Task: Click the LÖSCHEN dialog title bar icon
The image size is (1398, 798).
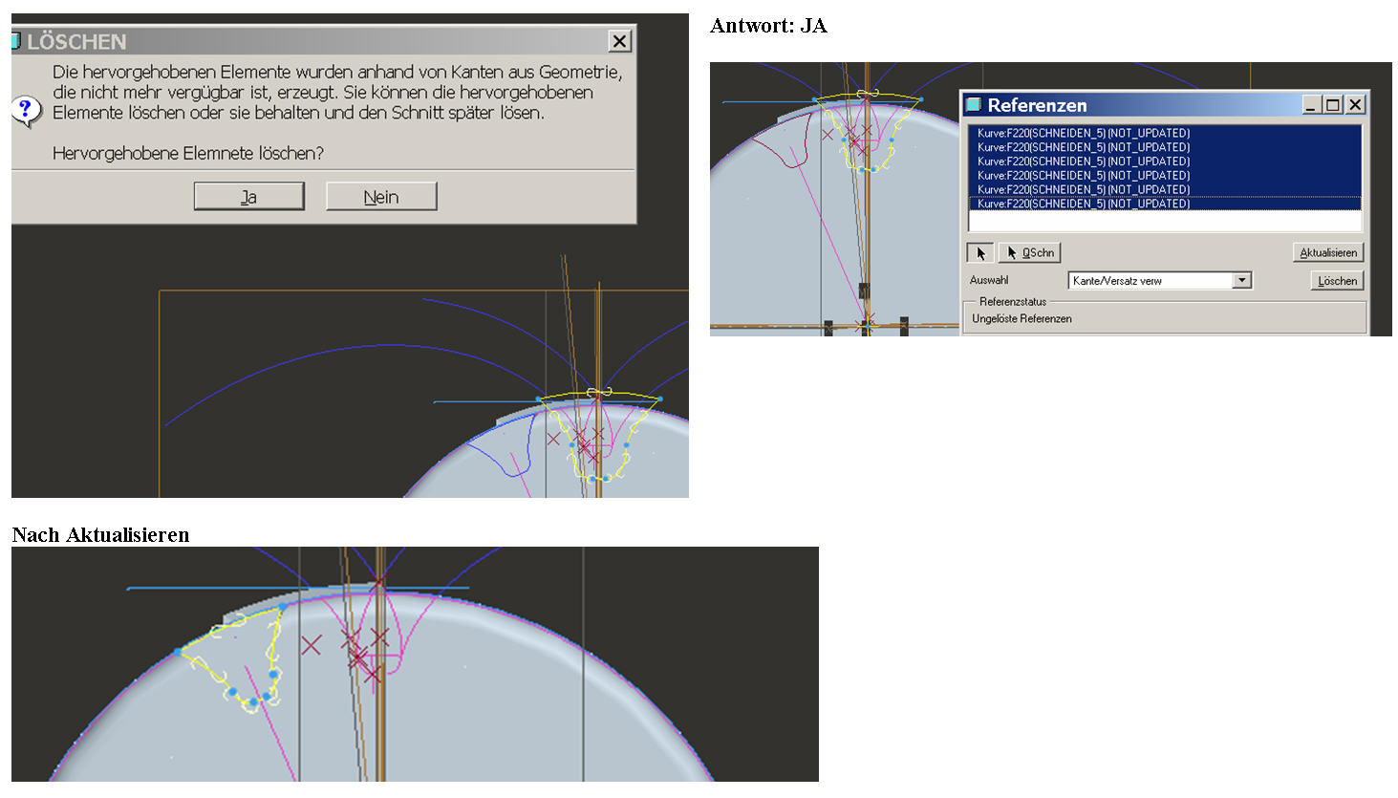Action: [x=16, y=40]
